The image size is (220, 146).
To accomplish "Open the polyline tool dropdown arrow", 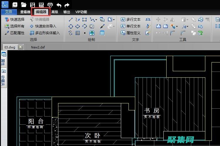I will (x=96, y=20).
